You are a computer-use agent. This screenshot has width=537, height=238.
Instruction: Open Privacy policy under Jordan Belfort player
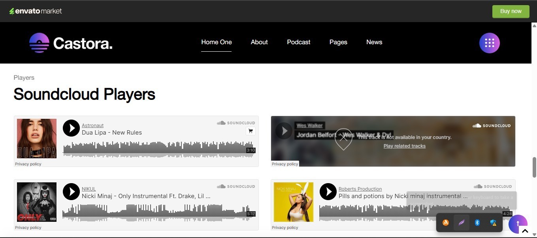285,164
